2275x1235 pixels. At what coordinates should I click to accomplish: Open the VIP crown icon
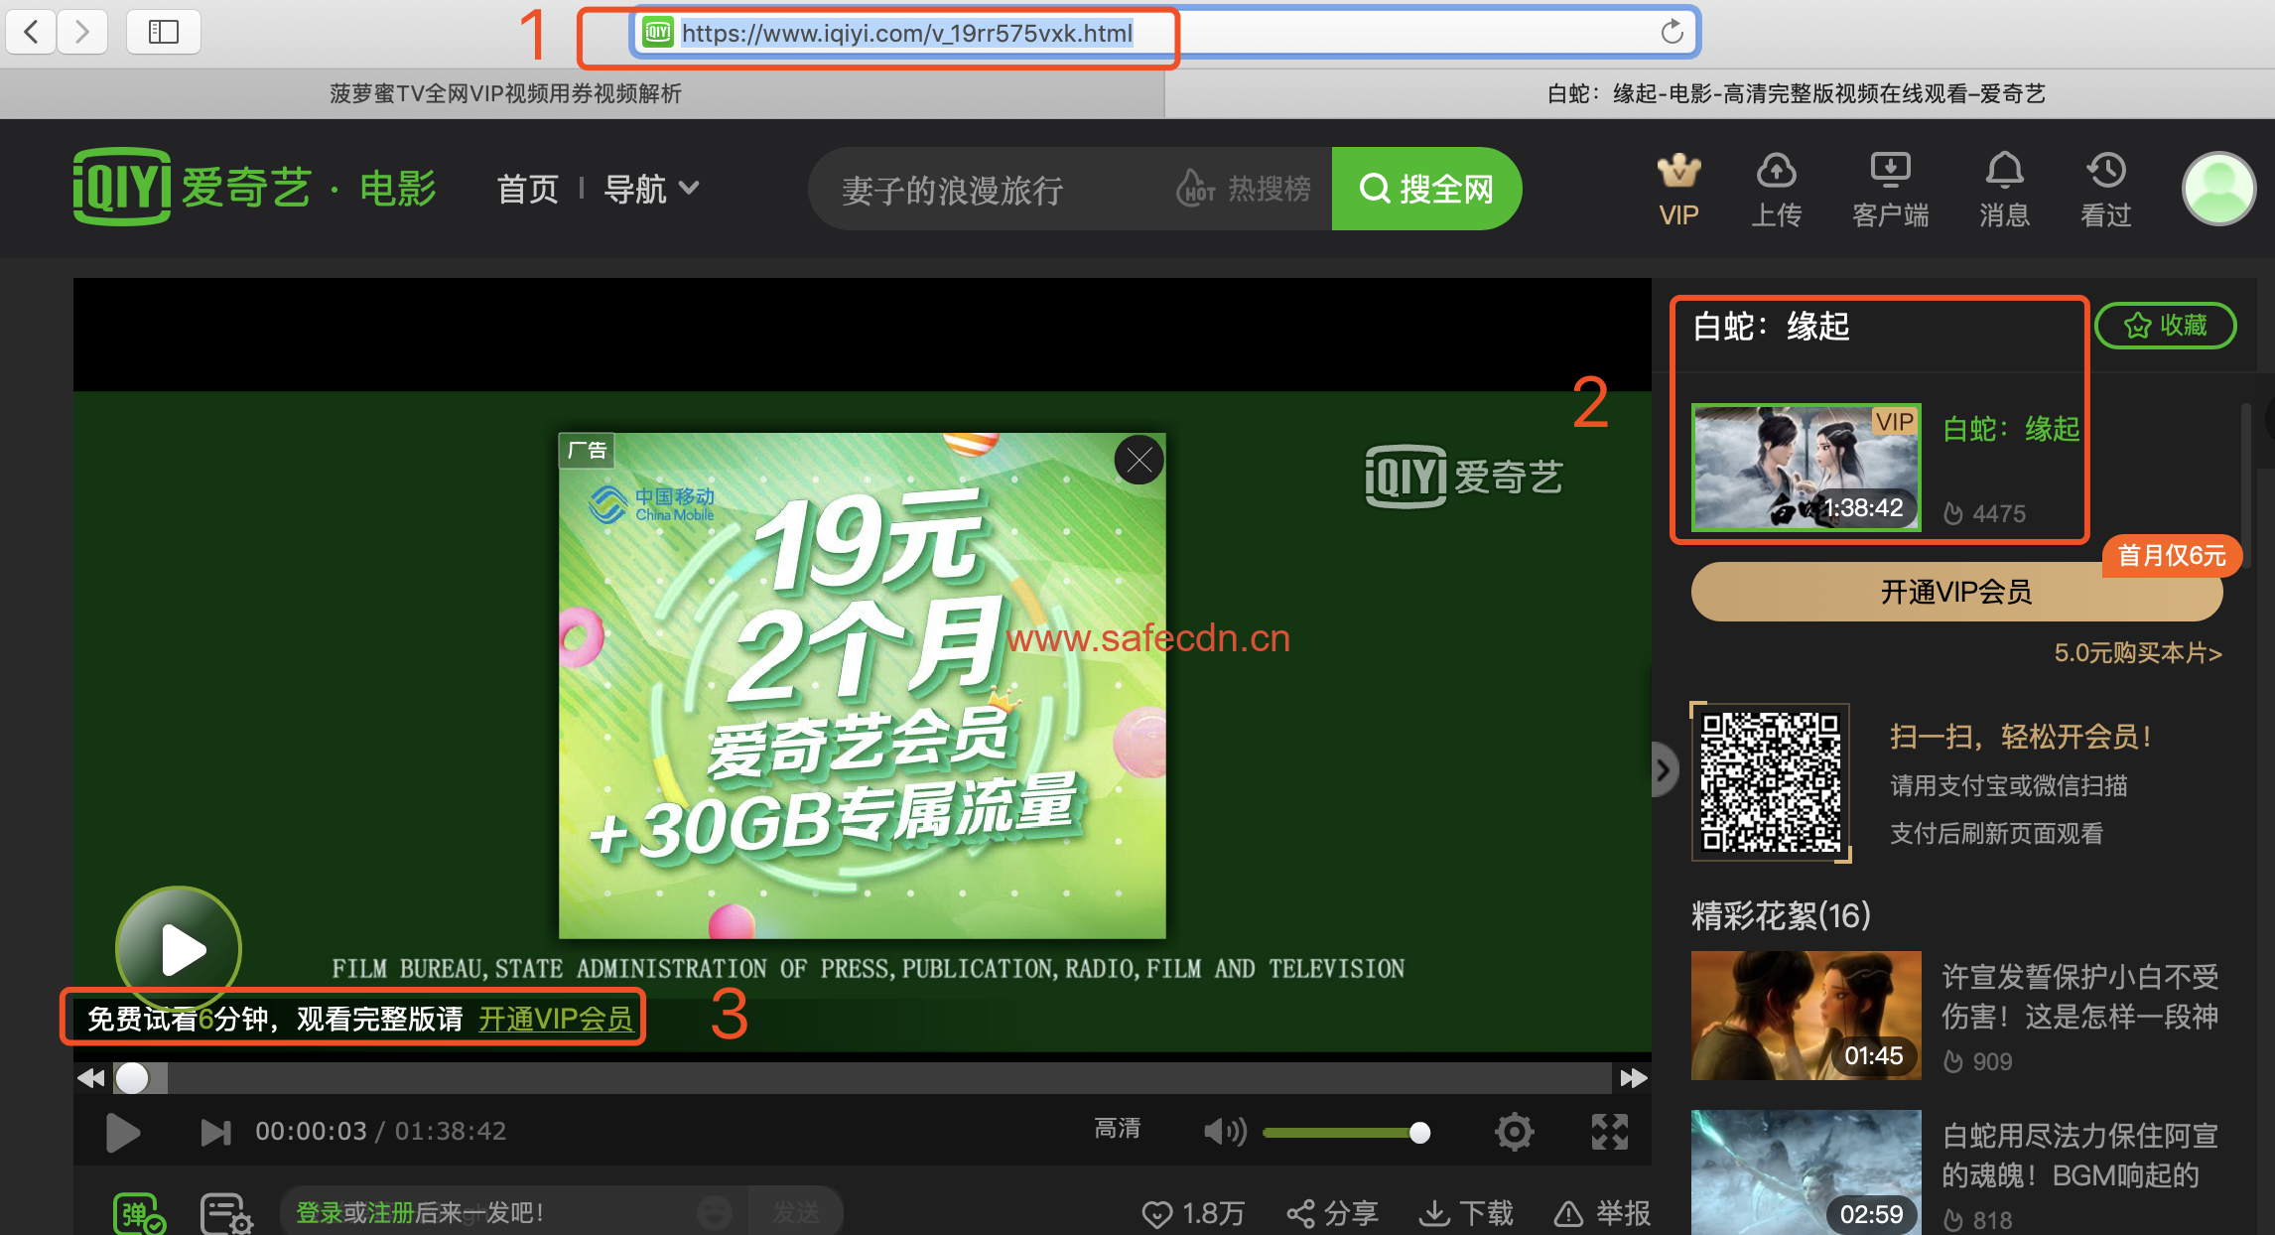click(x=1678, y=191)
